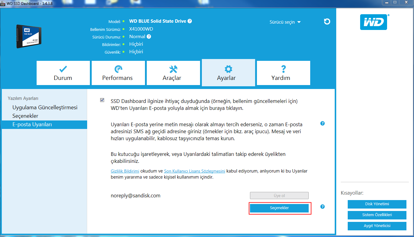Select E-posta Uyarıları sidebar item
Screen dimensions: 414x237
pos(44,124)
